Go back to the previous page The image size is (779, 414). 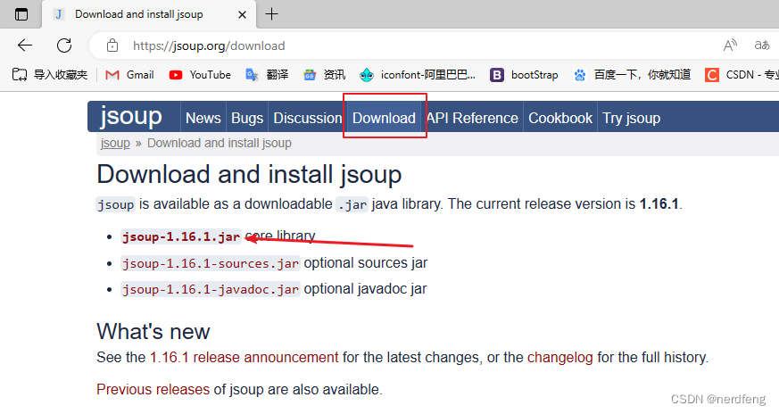tap(24, 46)
